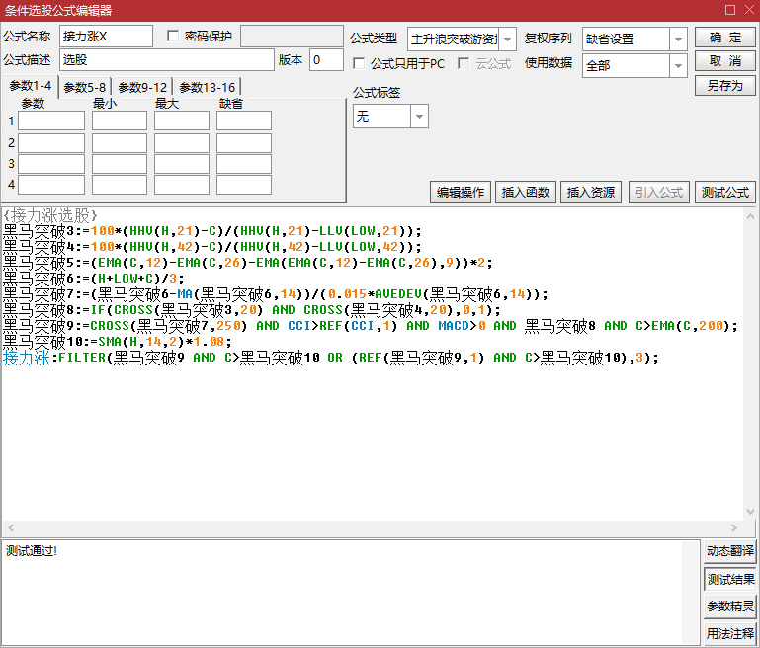Check the 云公式 checkbox
The height and width of the screenshot is (648, 760).
pyautogui.click(x=464, y=63)
